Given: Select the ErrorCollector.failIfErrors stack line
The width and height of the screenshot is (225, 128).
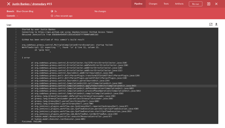Looking at the screenshot, I should coord(79,63).
